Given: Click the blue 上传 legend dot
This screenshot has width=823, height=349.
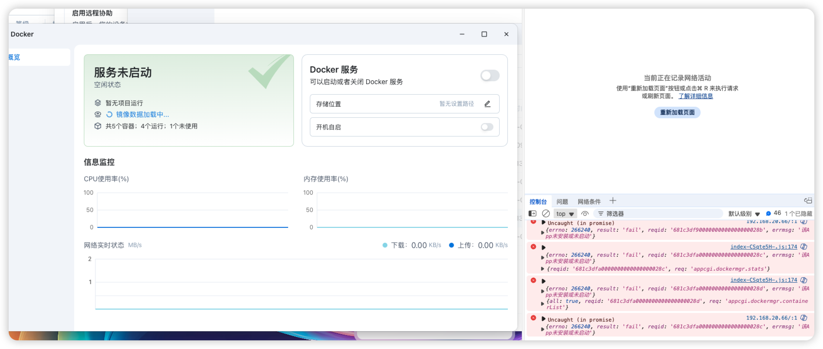Looking at the screenshot, I should click(x=451, y=245).
